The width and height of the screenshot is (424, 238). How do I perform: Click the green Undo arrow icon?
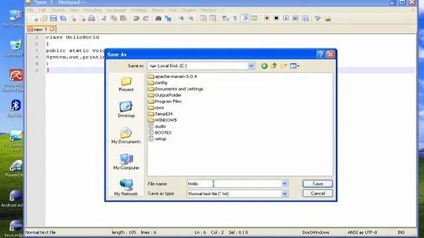coord(136,19)
